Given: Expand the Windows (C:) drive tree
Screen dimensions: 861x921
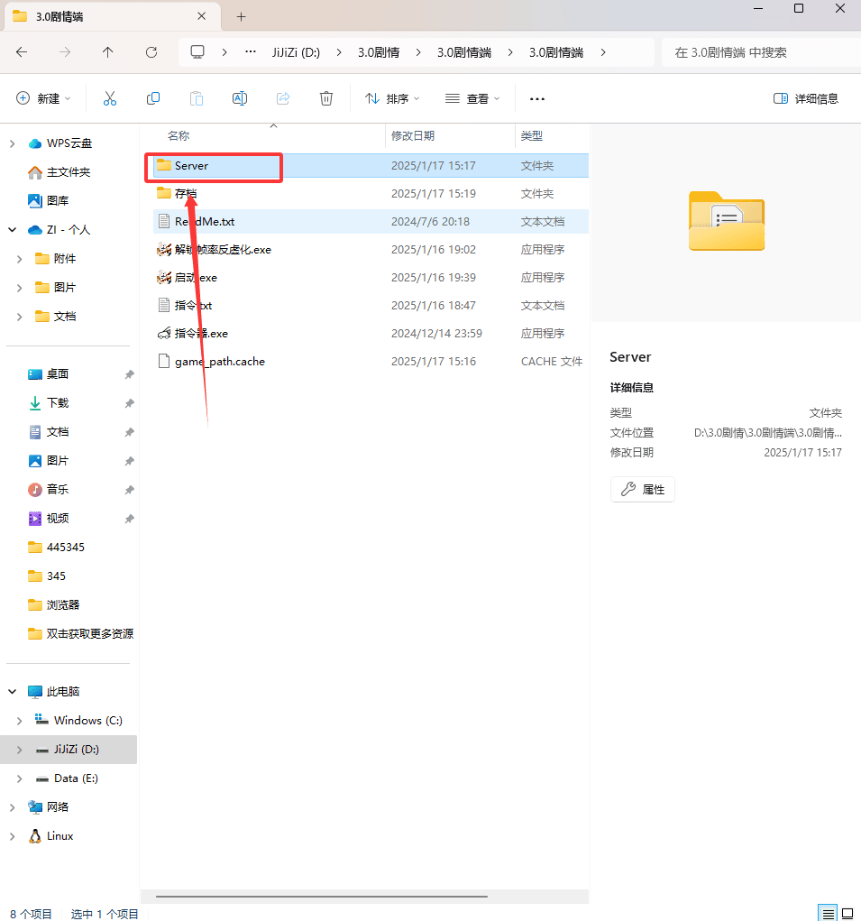Looking at the screenshot, I should coord(20,721).
